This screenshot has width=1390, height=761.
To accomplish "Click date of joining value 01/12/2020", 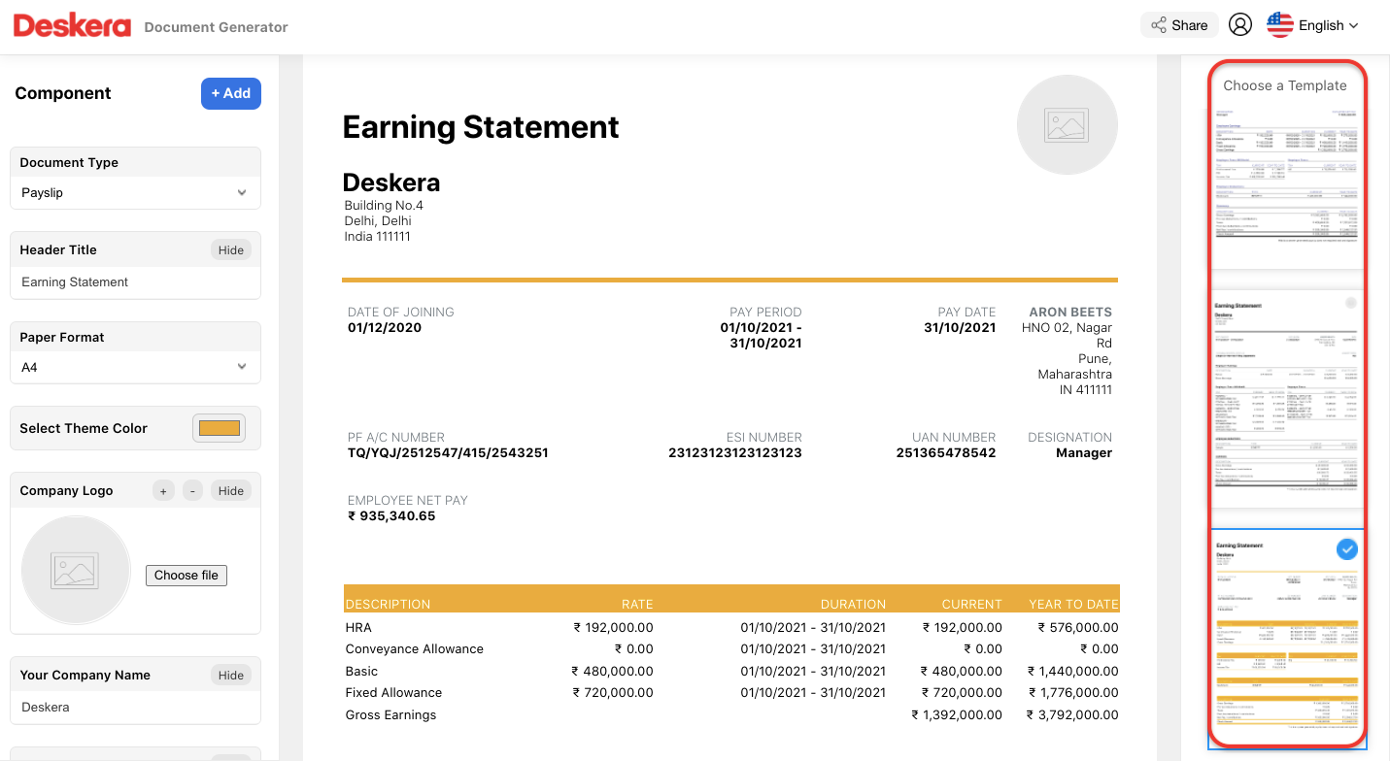I will 385,328.
